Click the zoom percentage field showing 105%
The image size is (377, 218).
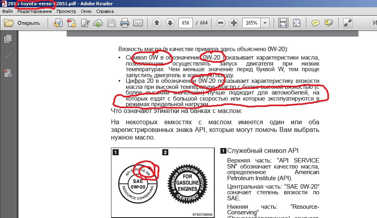tap(251, 23)
